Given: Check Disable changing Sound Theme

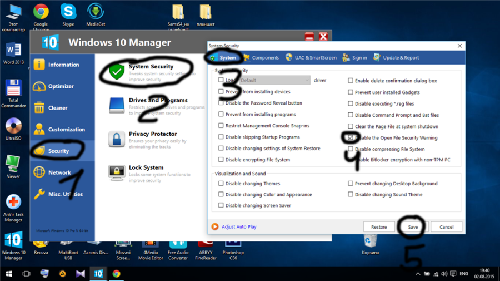Looking at the screenshot, I should point(351,194).
